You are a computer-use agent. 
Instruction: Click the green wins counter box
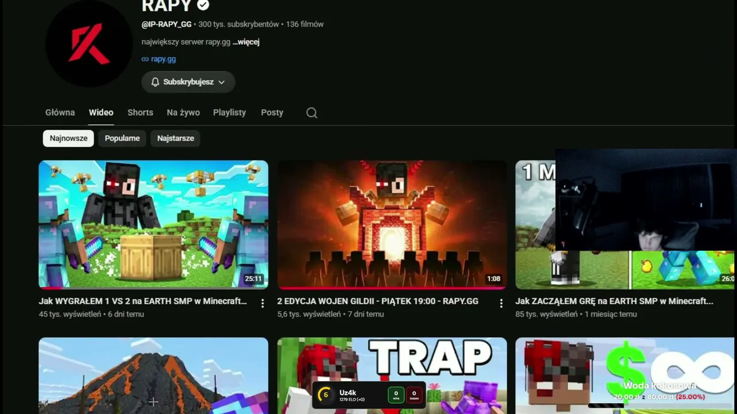click(x=396, y=395)
